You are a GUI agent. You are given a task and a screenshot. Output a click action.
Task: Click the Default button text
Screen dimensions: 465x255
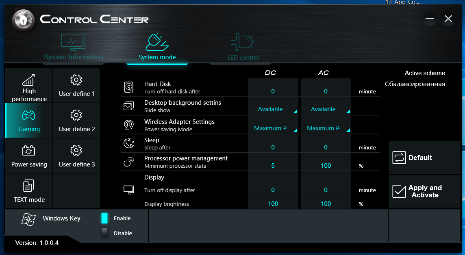[x=420, y=158]
